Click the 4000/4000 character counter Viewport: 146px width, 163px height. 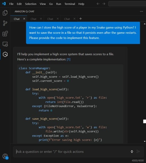coord(138,161)
